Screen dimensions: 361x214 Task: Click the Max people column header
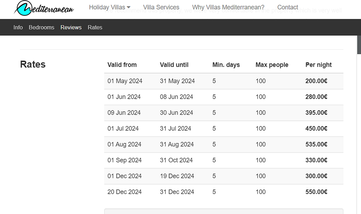click(272, 65)
